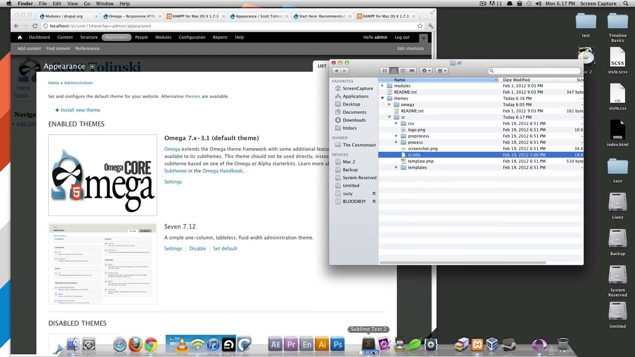Viewport: 635px width, 357px height.
Task: Open Illustrator from the Dock
Action: [x=322, y=344]
